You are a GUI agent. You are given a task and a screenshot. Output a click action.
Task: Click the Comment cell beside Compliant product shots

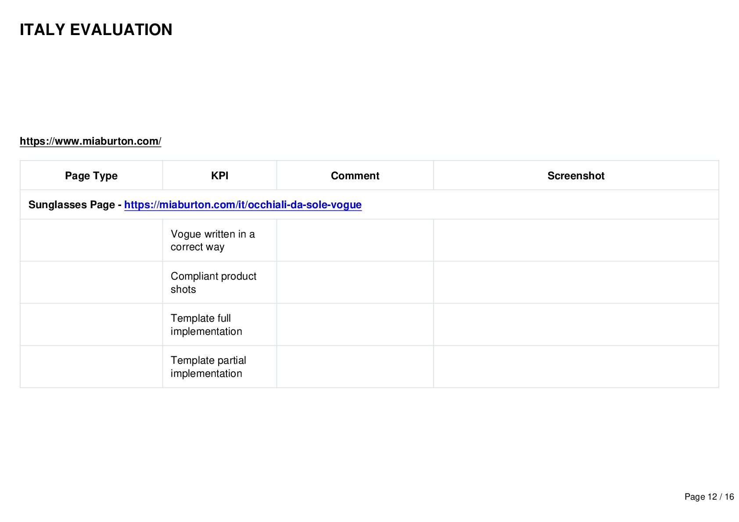[x=355, y=282]
